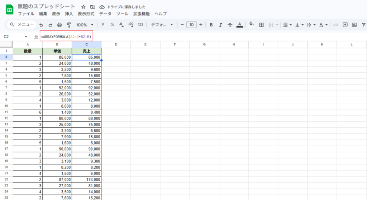367x200 pixels.
Task: Click the print icon
Action: (60, 25)
